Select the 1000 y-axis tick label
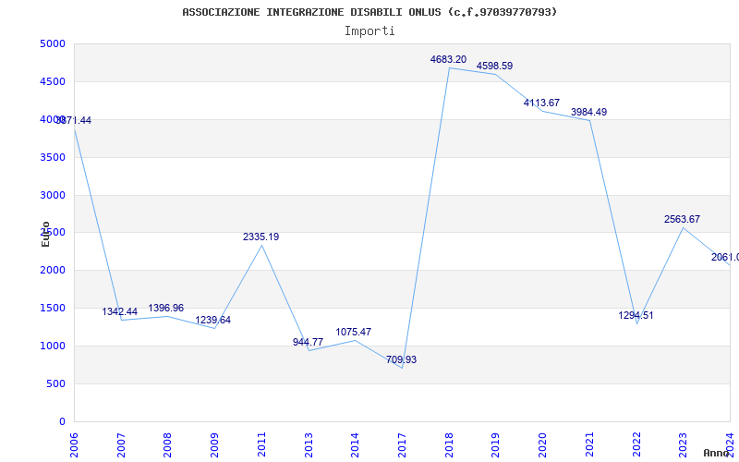739x462 pixels. (53, 346)
